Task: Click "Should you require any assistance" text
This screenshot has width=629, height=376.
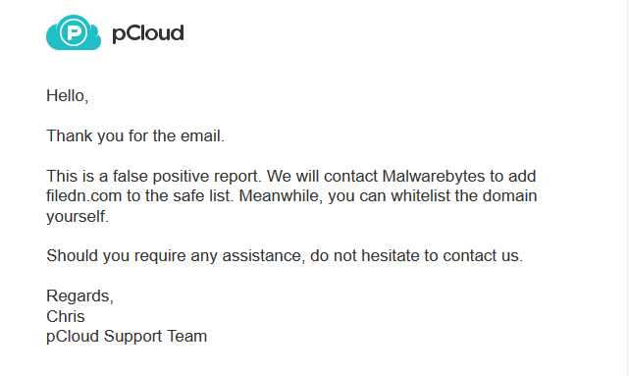Action: tap(176, 255)
